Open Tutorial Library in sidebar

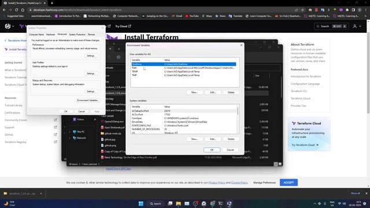pyautogui.click(x=13, y=105)
